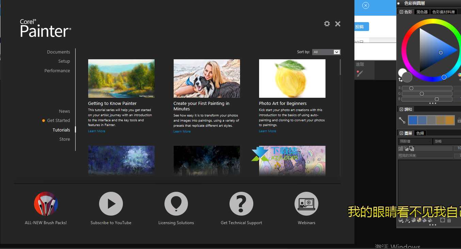Viewport: 461px width, 249px height.
Task: Close the 色彩 panel tab box
Action: pyautogui.click(x=401, y=12)
